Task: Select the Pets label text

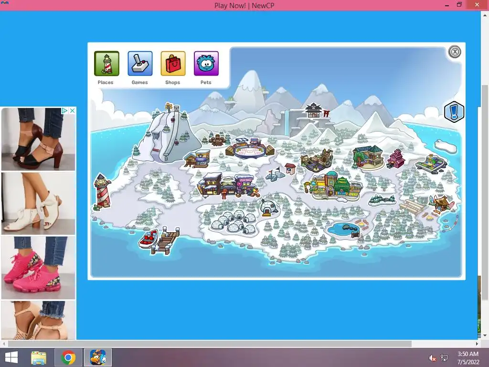Action: coord(206,82)
